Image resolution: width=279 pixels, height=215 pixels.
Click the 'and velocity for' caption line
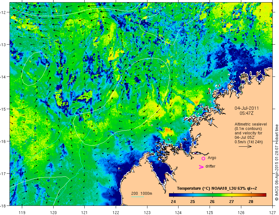tap(248, 133)
